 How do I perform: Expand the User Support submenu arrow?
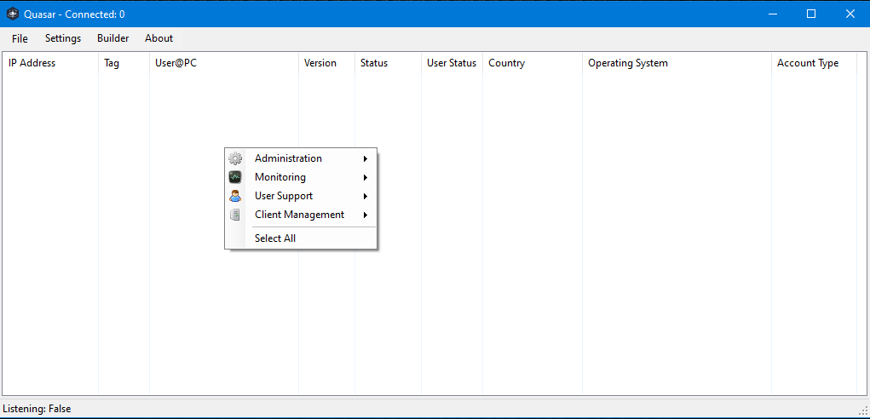[x=366, y=196]
